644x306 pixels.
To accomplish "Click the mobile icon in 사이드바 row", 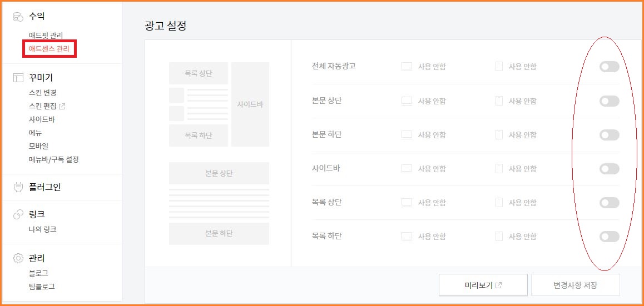I will pos(499,168).
